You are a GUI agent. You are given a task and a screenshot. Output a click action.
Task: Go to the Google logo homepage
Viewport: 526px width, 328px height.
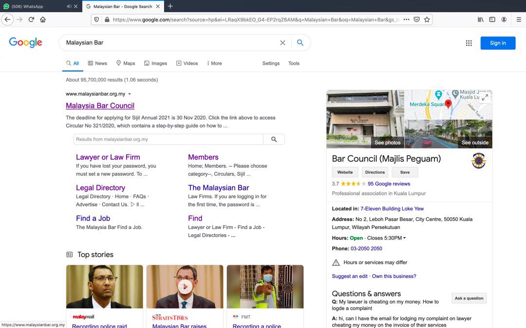(25, 42)
